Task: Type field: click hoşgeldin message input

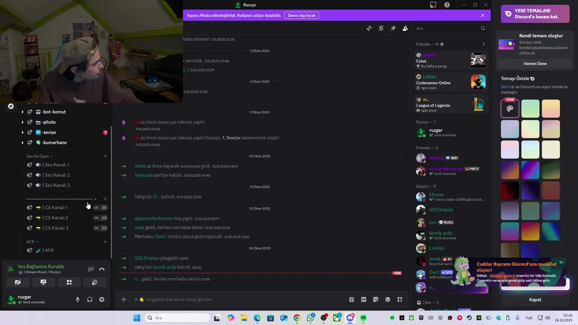Action: point(239,299)
